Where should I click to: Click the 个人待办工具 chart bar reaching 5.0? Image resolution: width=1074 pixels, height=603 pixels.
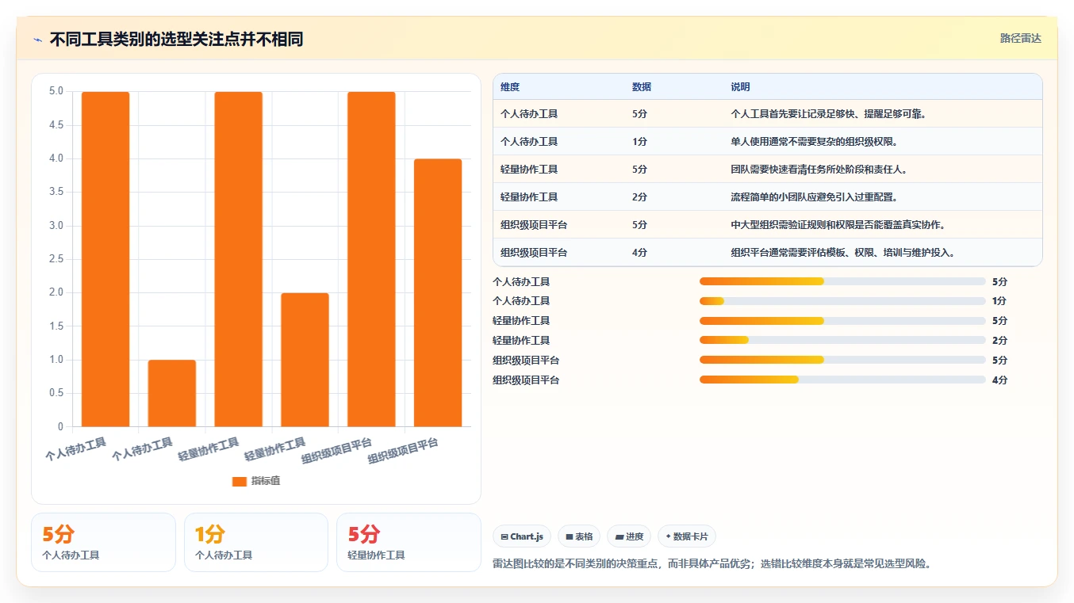(105, 259)
